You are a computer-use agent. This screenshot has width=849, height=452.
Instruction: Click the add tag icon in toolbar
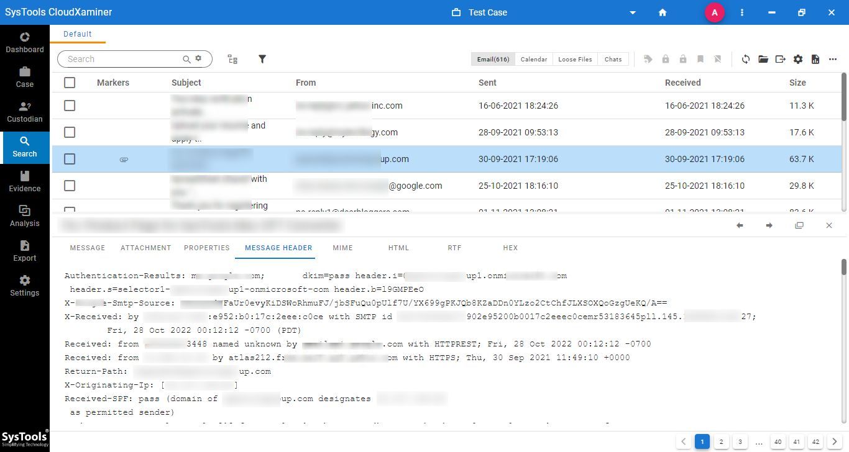coord(648,59)
